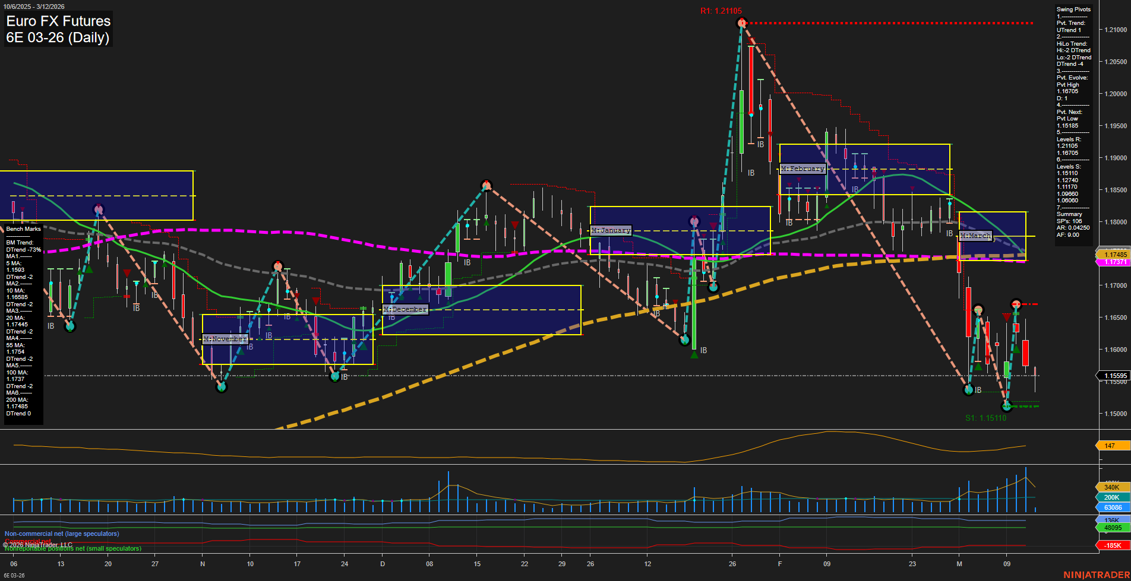Screen dimensions: 1131x581
Task: Click the AF: 9.00 summary line
Action: click(1067, 235)
